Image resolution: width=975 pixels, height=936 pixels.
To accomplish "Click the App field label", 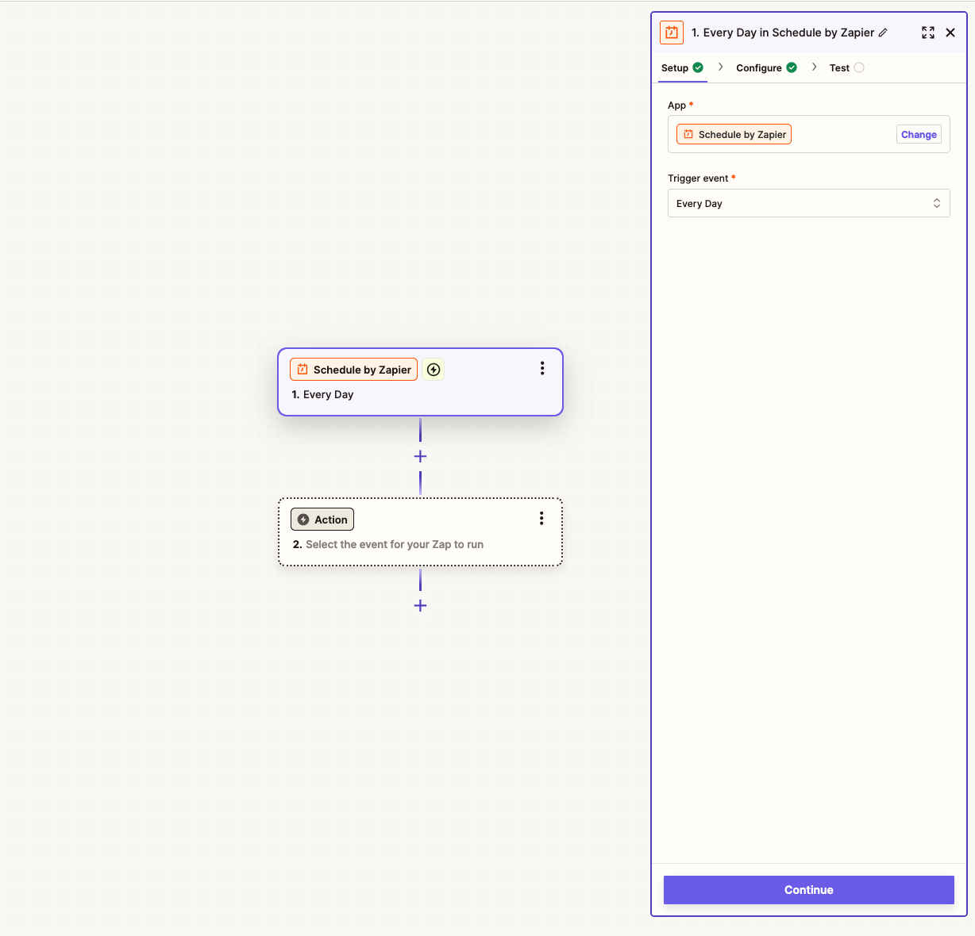I will point(680,105).
